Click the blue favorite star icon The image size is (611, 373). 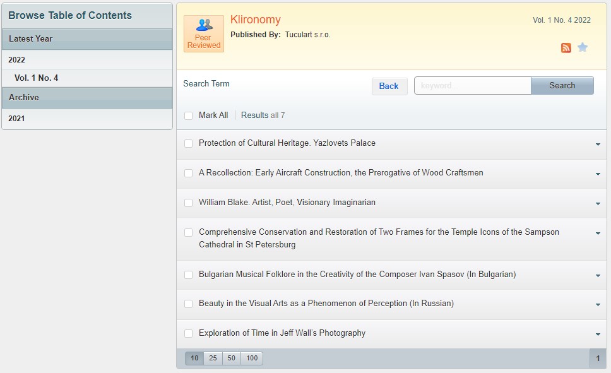(583, 47)
